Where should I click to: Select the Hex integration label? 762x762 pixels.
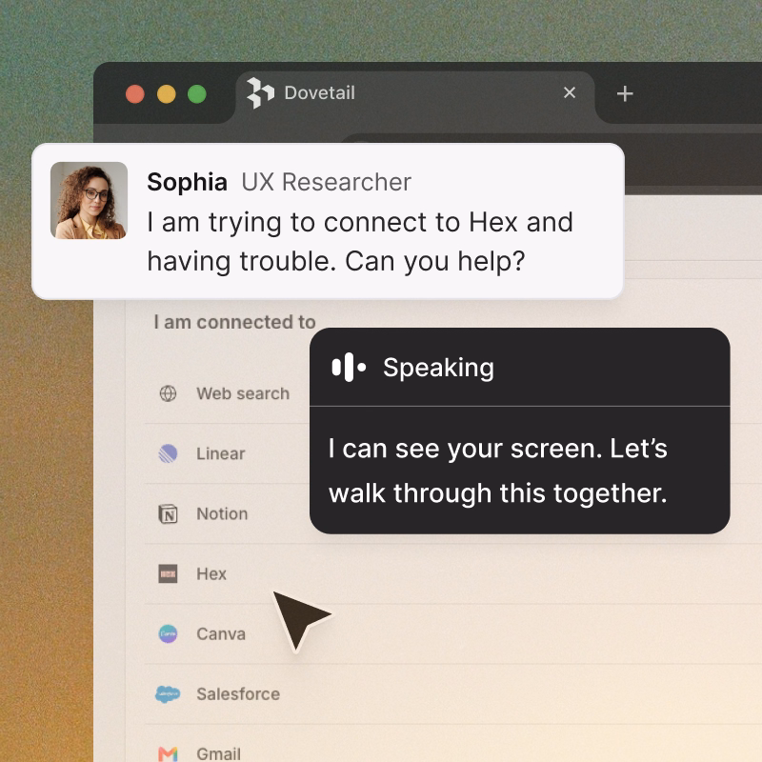[x=211, y=574]
